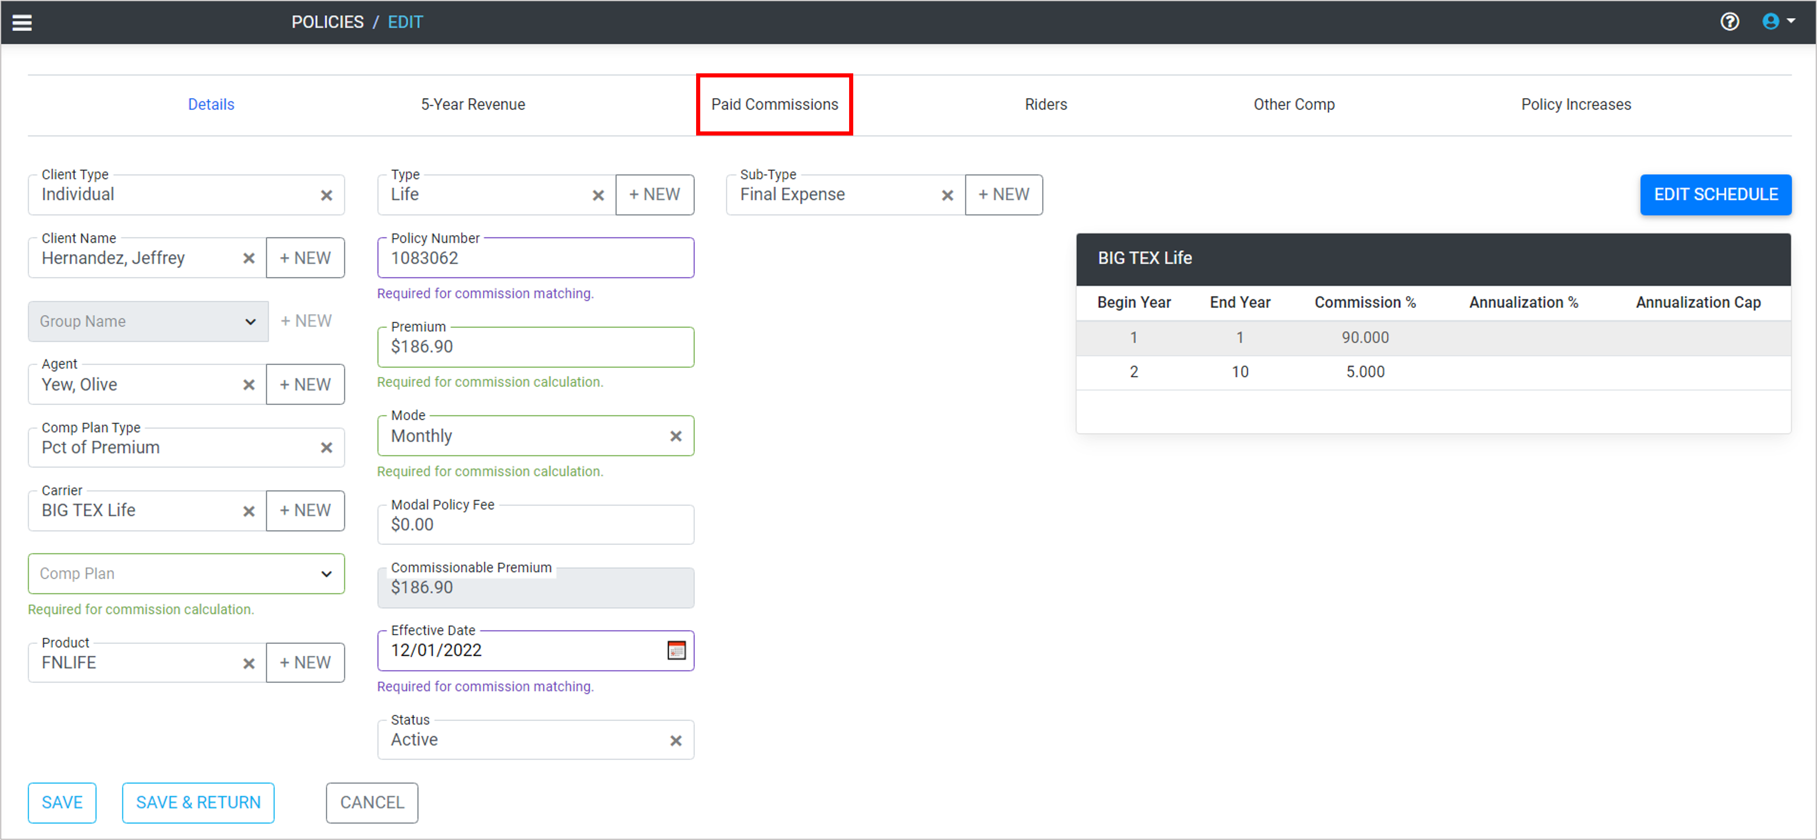Switch to the Paid Commissions tab
Image resolution: width=1817 pixels, height=840 pixels.
point(774,104)
